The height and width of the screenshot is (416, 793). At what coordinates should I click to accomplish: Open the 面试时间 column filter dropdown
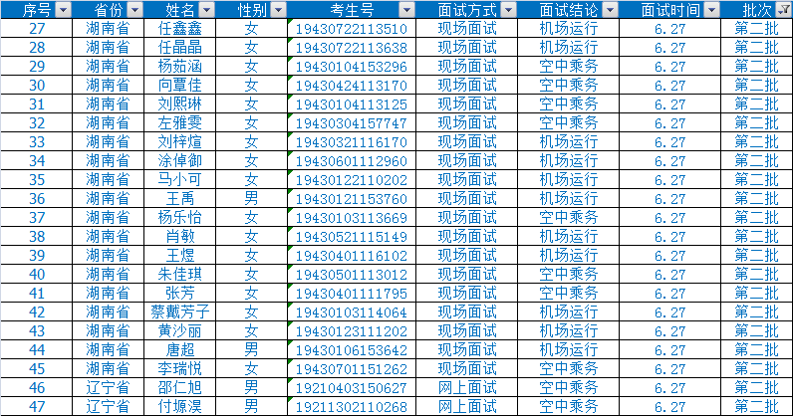pyautogui.click(x=712, y=10)
